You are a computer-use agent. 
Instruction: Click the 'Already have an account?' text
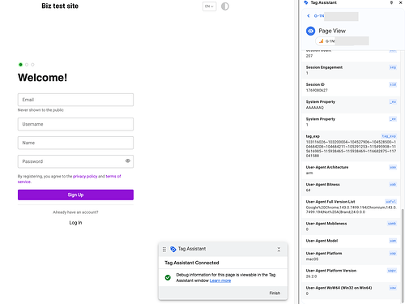(x=75, y=212)
